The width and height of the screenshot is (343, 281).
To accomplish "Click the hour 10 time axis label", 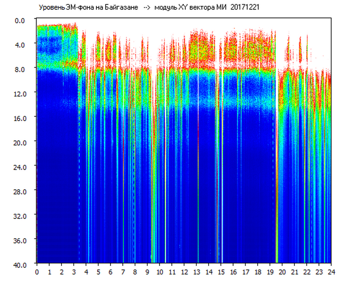I will tap(160, 272).
